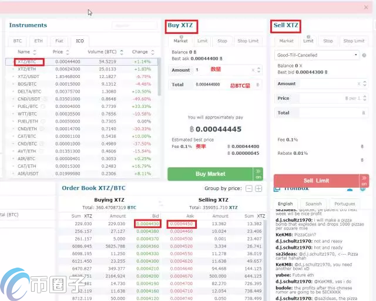Open Market tab in Sell XTZ
Screen dimensions: 376x301
pos(286,41)
